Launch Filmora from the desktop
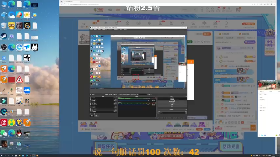 4,101
